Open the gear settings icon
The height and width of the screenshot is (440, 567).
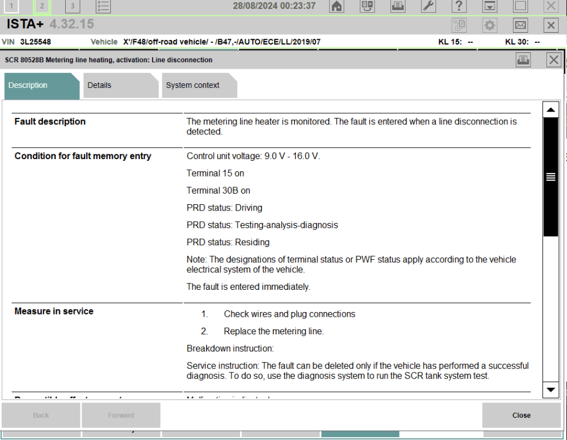(x=490, y=25)
